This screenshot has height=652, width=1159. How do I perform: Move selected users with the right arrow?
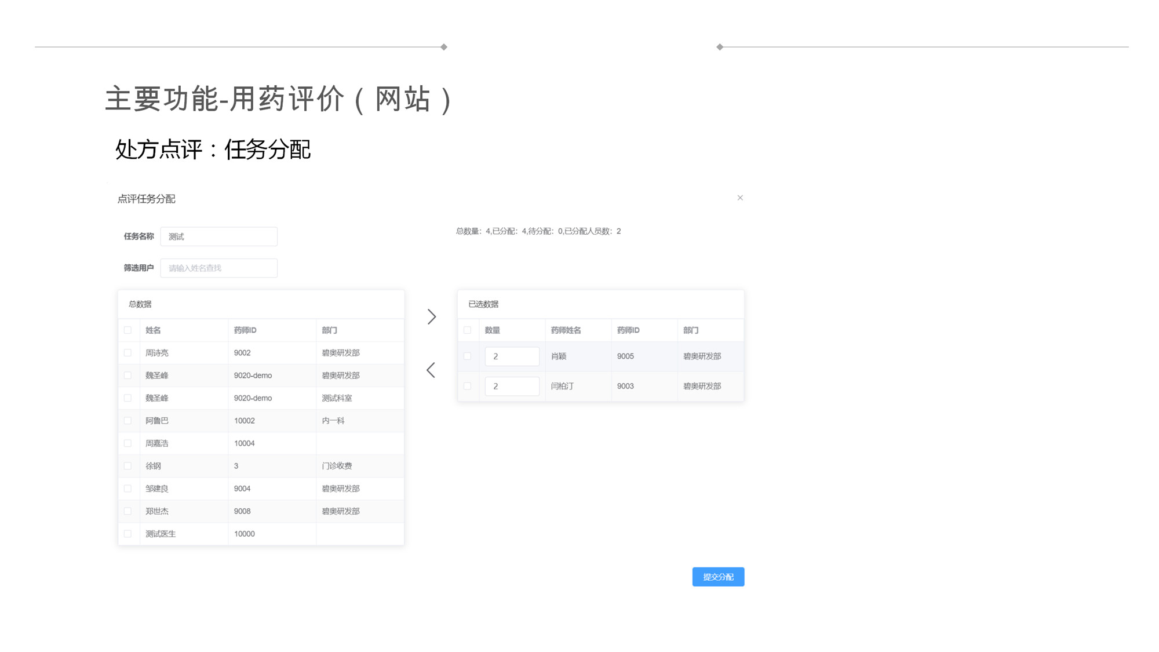pos(431,316)
